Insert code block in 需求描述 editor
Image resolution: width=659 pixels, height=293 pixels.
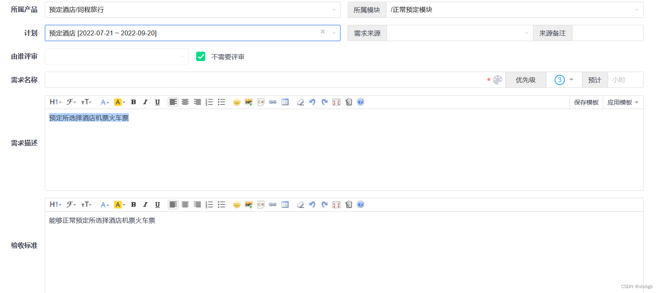[x=261, y=102]
